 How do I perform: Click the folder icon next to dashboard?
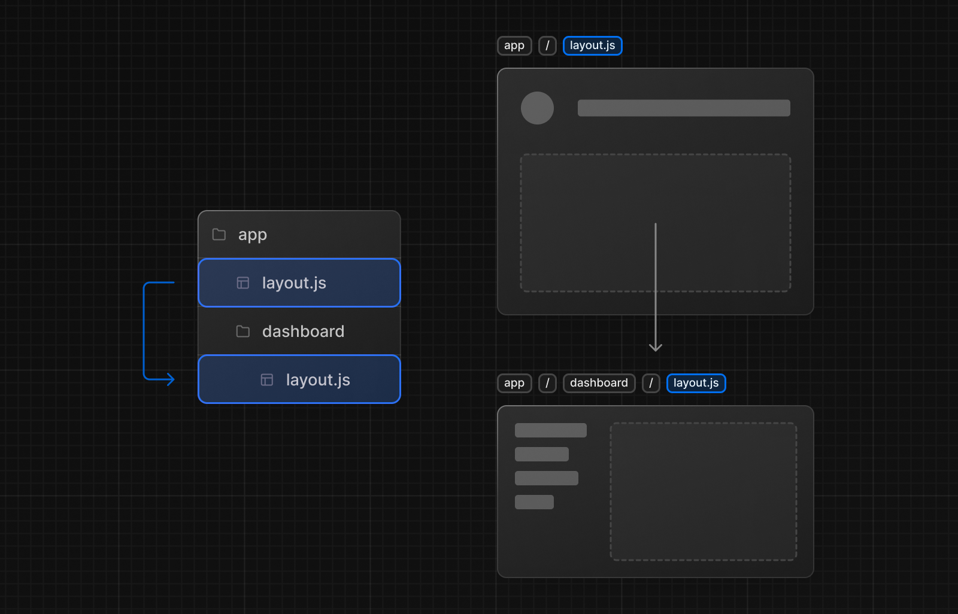(x=242, y=331)
